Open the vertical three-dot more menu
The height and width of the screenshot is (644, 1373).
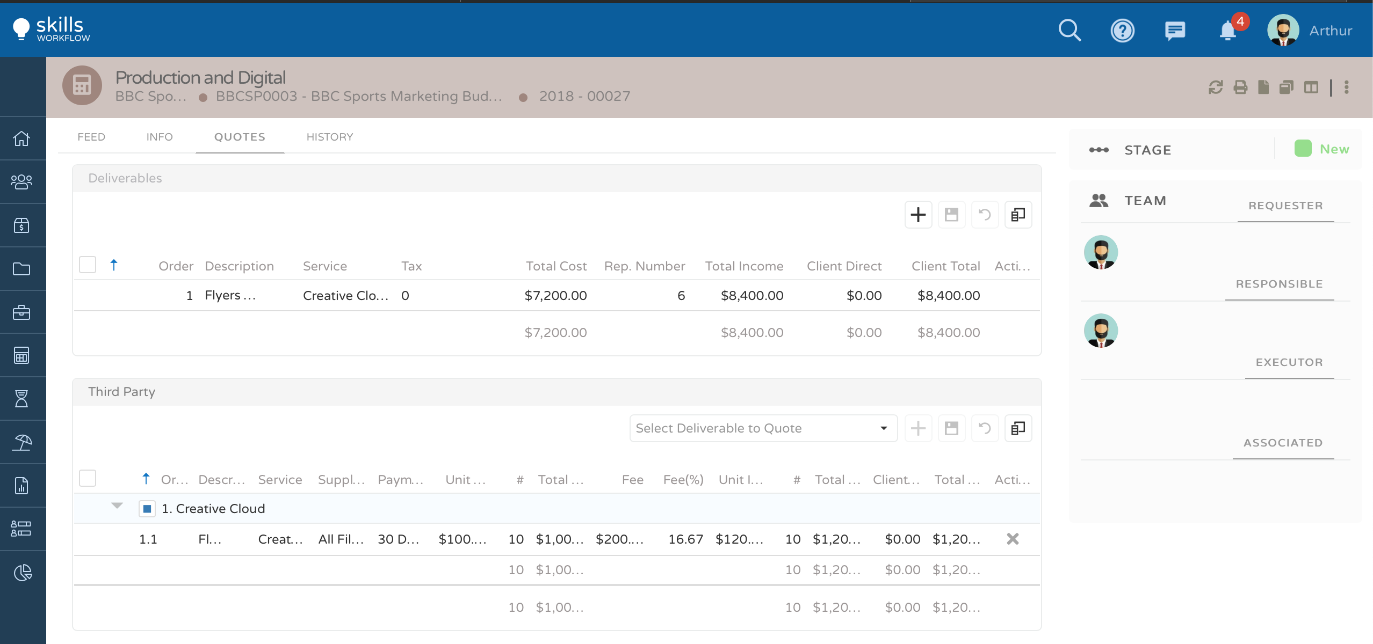pos(1347,87)
